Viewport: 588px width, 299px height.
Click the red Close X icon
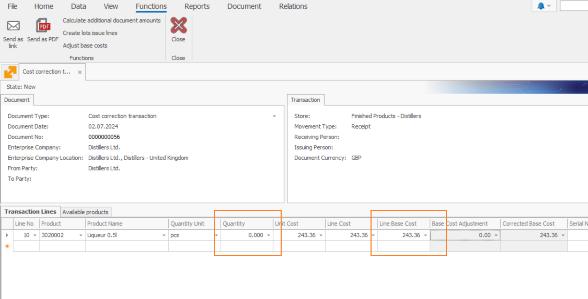point(178,25)
